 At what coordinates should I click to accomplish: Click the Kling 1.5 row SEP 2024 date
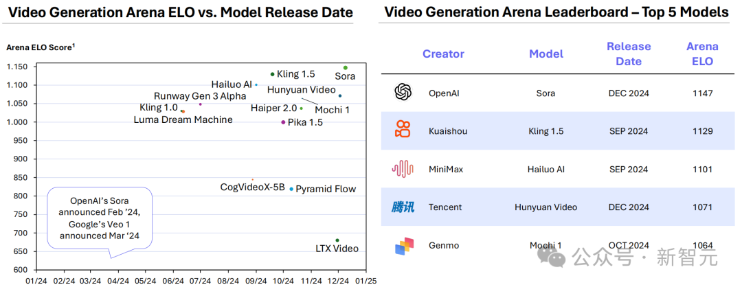629,131
